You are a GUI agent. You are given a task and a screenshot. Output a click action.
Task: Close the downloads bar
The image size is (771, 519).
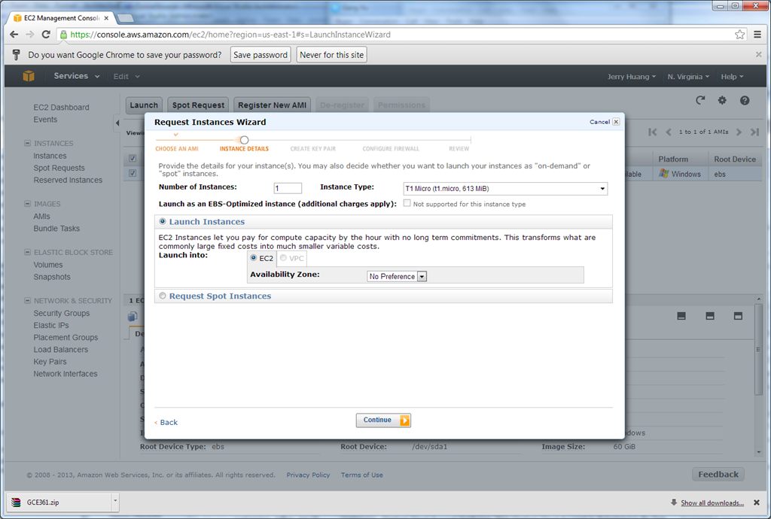757,502
